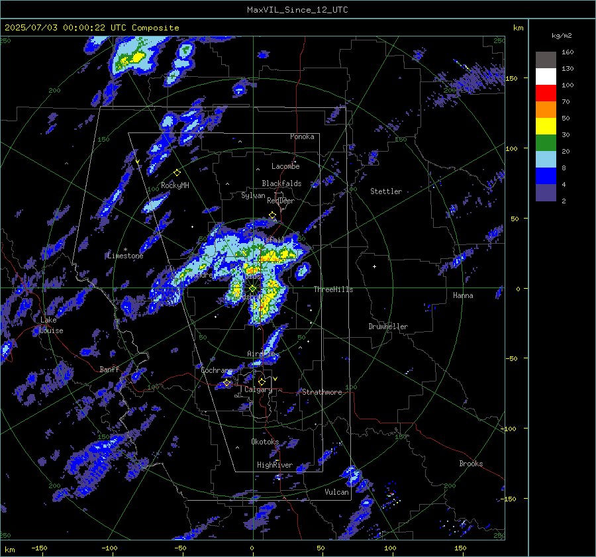Image resolution: width=596 pixels, height=557 pixels.
Task: Click the yellow diamond marker near RockyMH
Action: click(x=177, y=173)
